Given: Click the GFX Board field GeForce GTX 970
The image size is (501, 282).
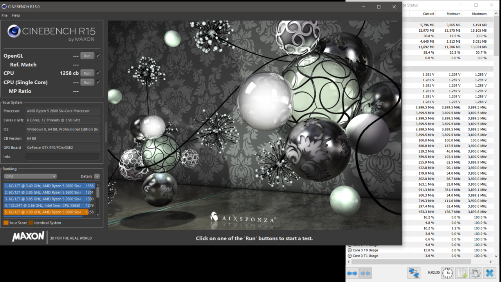Looking at the screenshot, I should point(63,148).
